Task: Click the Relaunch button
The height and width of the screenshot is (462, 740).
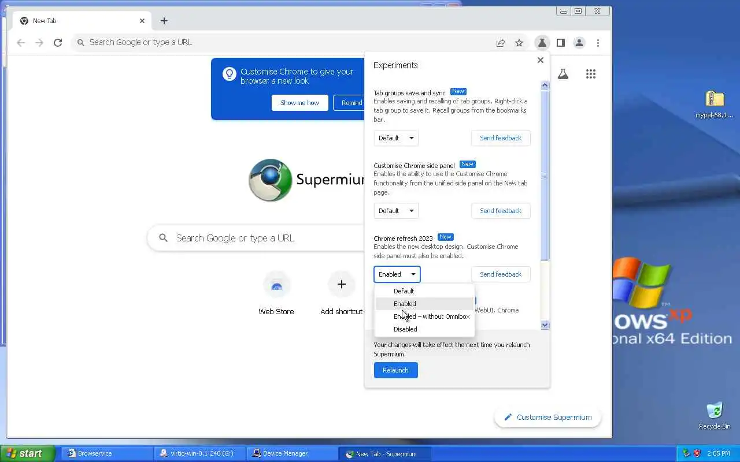Action: 395,370
